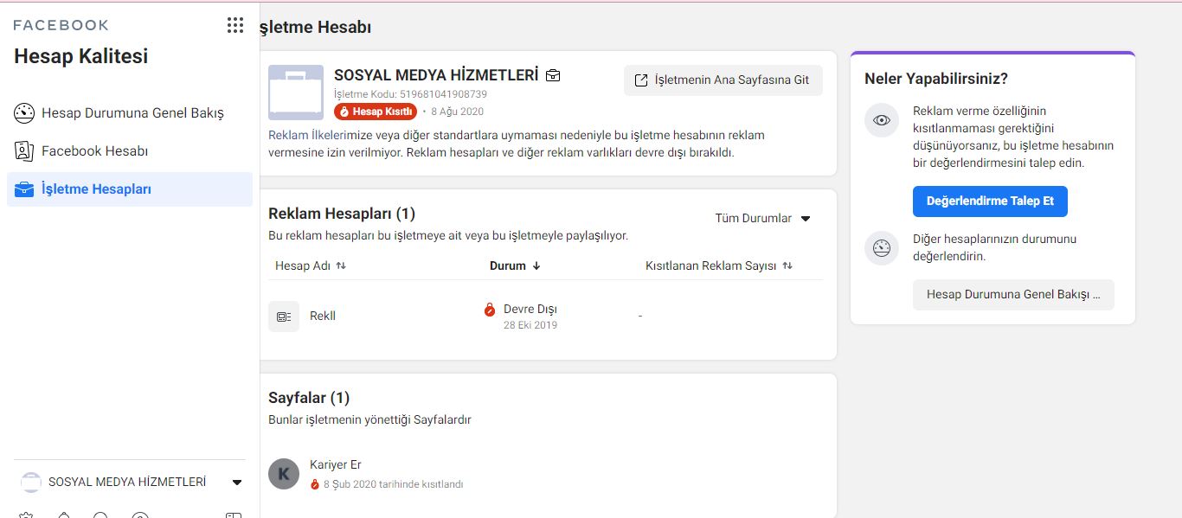Click the Kariyer Er page avatar
The width and height of the screenshot is (1182, 518).
pyautogui.click(x=284, y=474)
